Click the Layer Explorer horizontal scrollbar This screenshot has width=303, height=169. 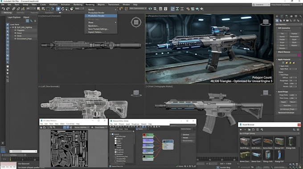tap(23, 151)
